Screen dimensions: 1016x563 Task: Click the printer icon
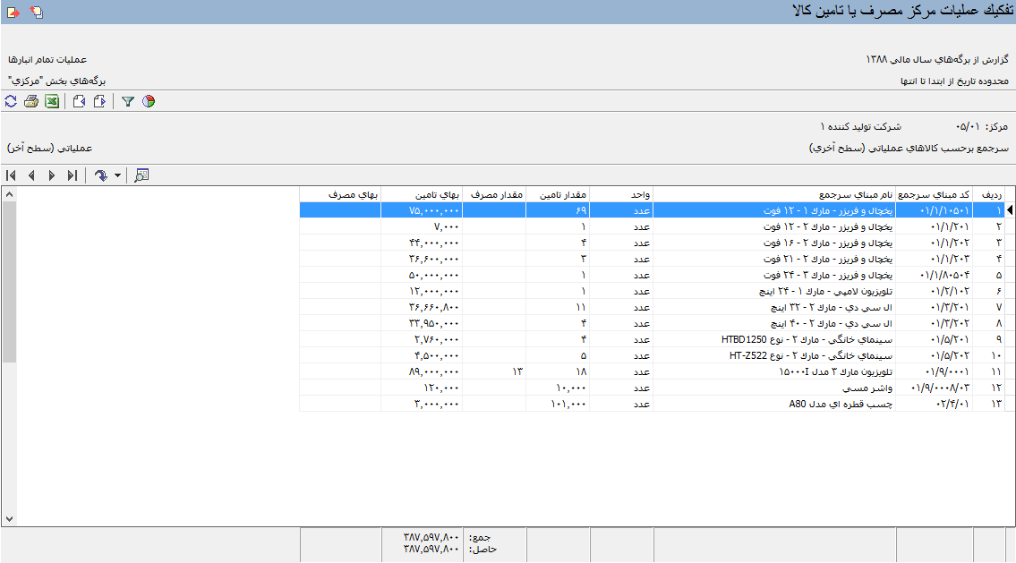pyautogui.click(x=31, y=102)
